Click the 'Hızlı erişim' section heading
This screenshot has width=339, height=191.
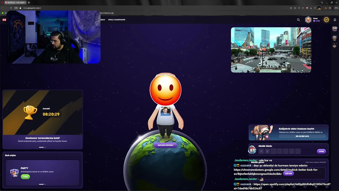[x=10, y=155]
